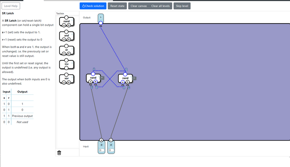Click Check solution button
290x167 pixels.
coord(93,6)
